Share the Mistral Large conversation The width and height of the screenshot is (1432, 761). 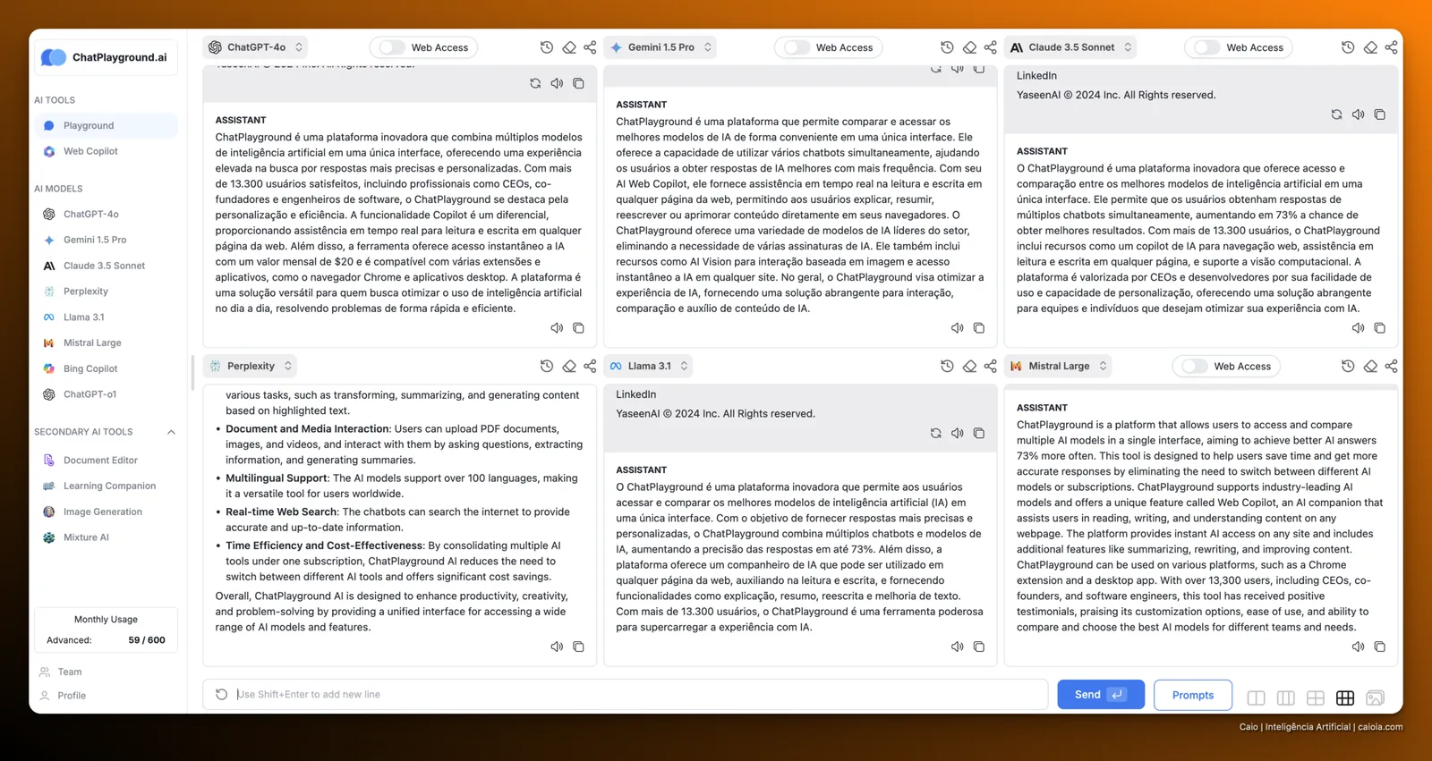1391,366
